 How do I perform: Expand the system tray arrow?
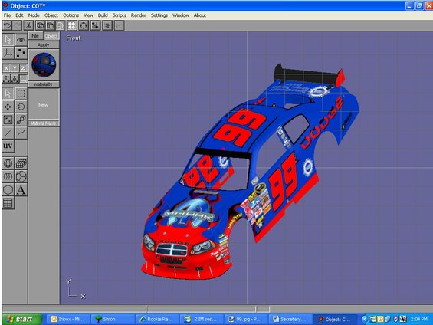coord(364,319)
